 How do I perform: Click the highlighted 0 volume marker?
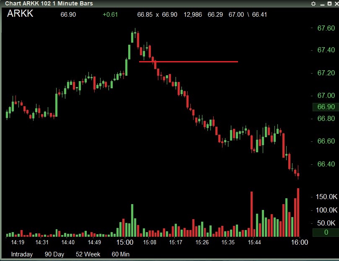click(326, 232)
